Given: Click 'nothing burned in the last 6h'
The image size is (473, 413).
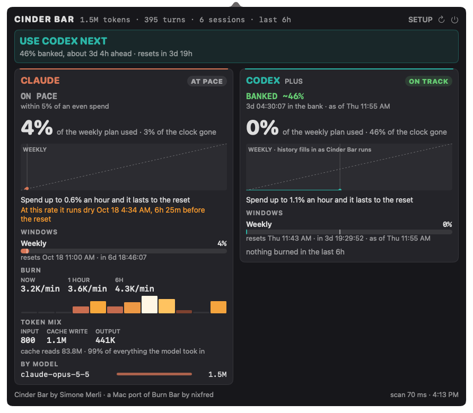Looking at the screenshot, I should coord(295,252).
